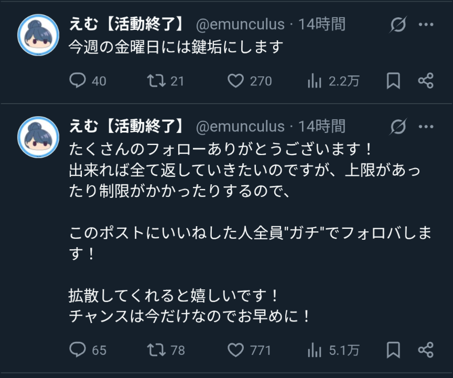The width and height of the screenshot is (453, 378).
Task: Open more options on first post
Action: pos(426,24)
